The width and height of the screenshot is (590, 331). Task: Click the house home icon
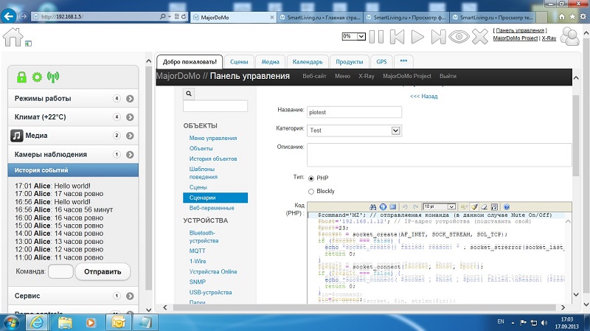(x=13, y=36)
